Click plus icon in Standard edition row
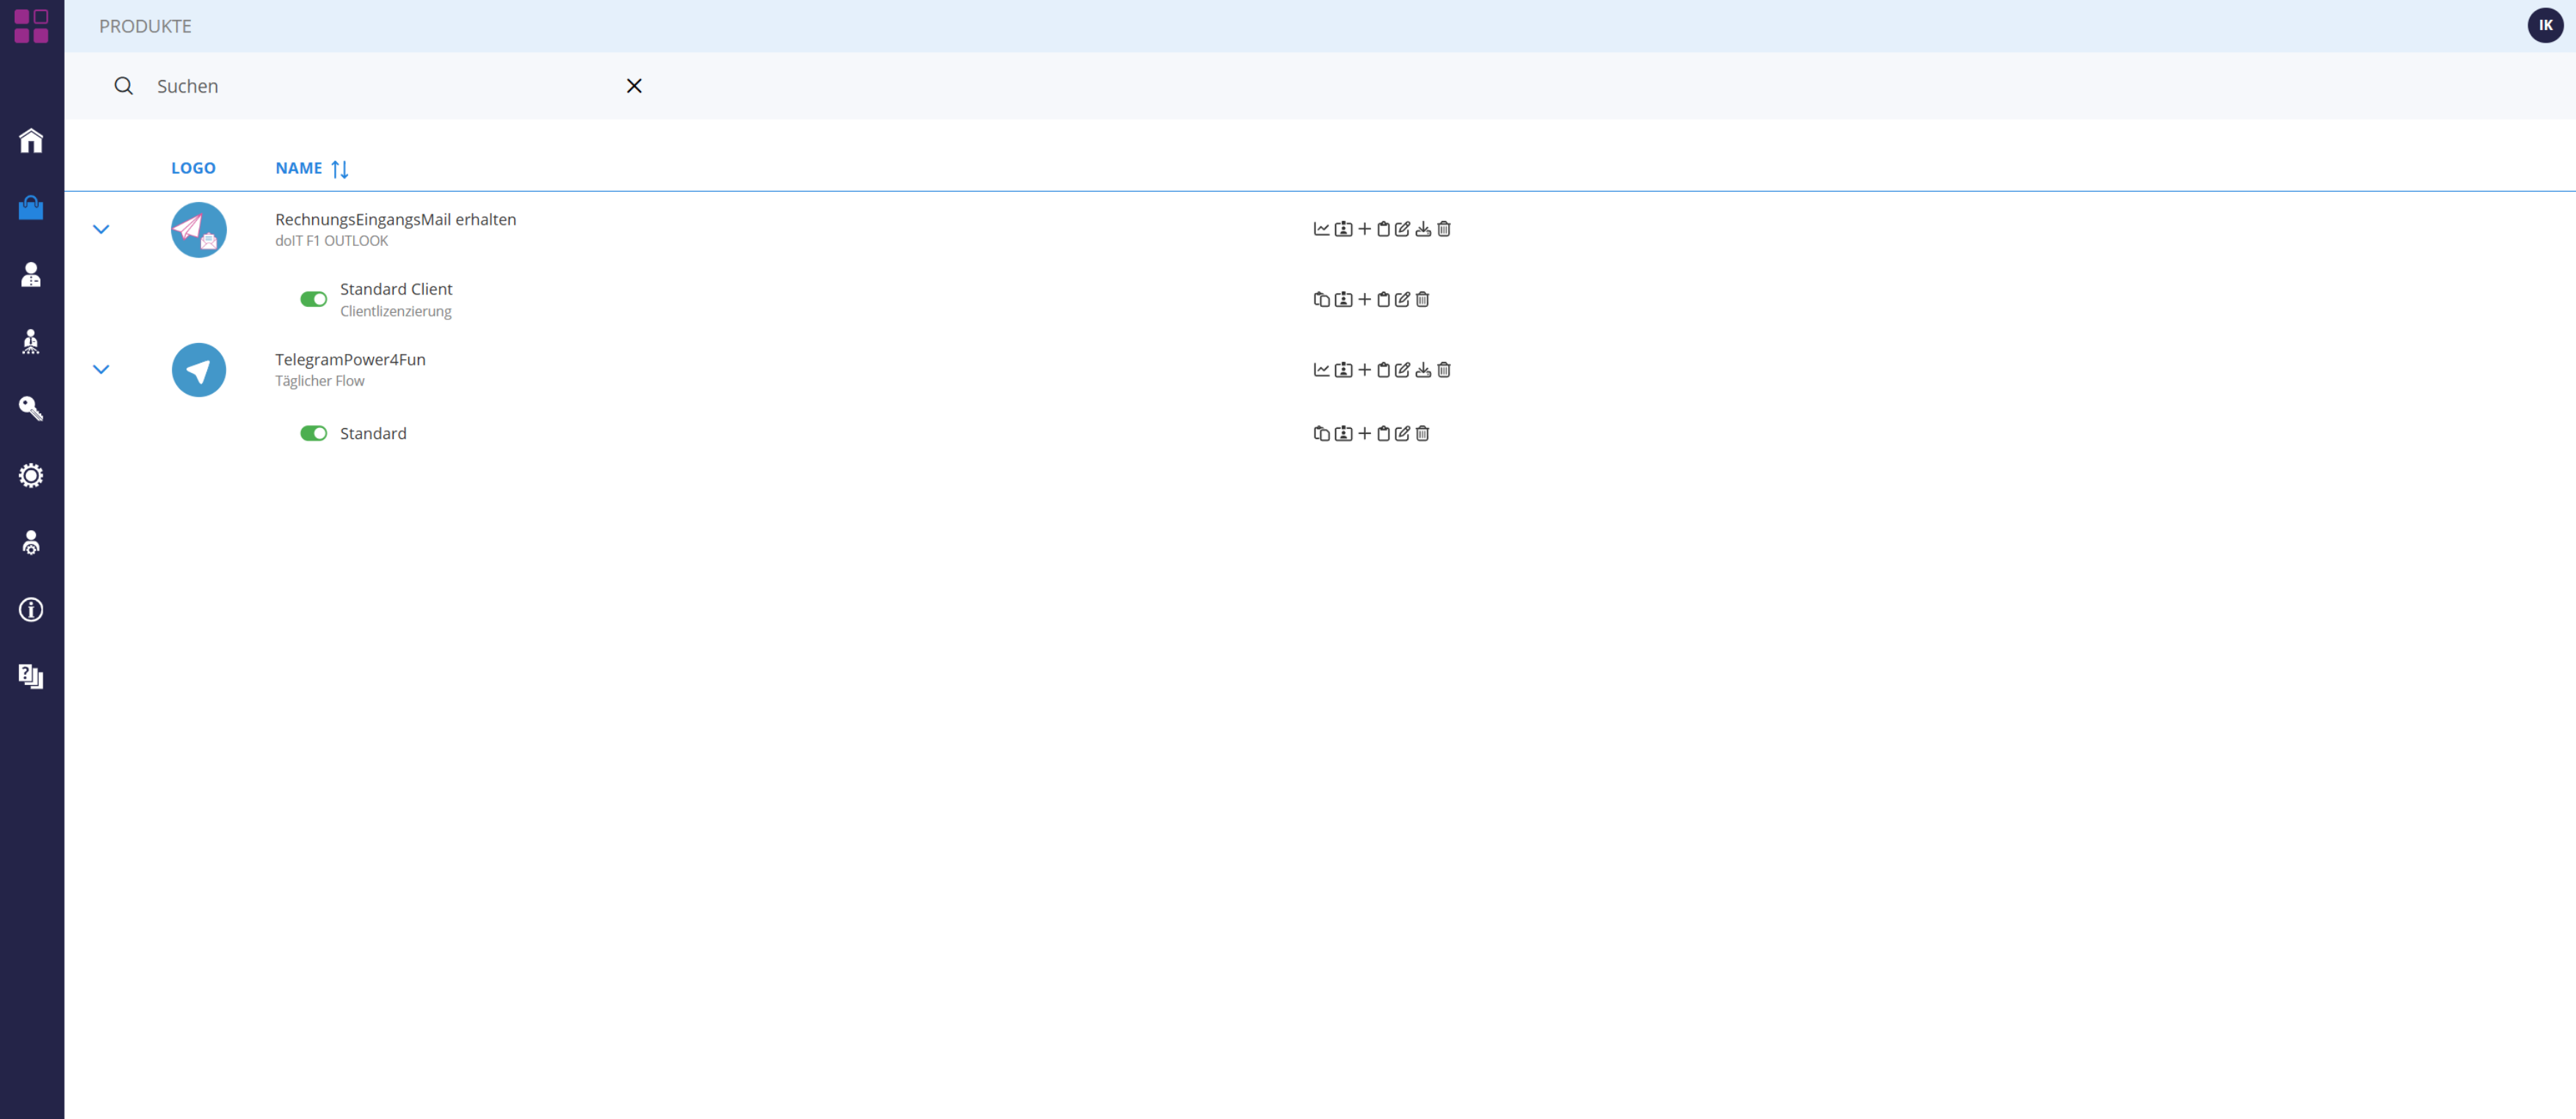This screenshot has height=1119, width=2576. click(x=1364, y=433)
